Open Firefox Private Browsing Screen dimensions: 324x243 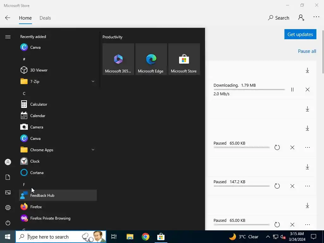click(x=58, y=218)
